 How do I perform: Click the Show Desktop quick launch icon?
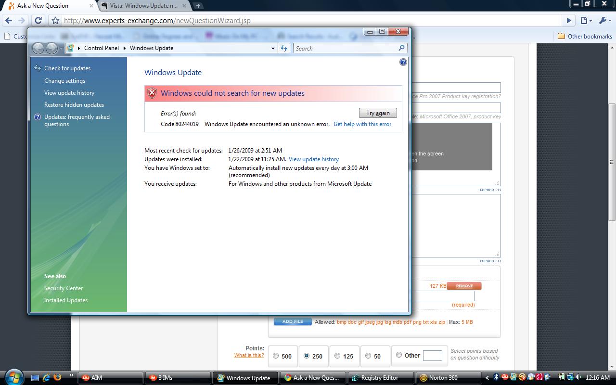pos(35,378)
